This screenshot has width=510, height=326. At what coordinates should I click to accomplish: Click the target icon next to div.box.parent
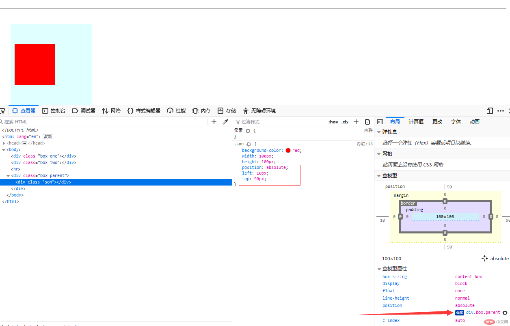505,313
